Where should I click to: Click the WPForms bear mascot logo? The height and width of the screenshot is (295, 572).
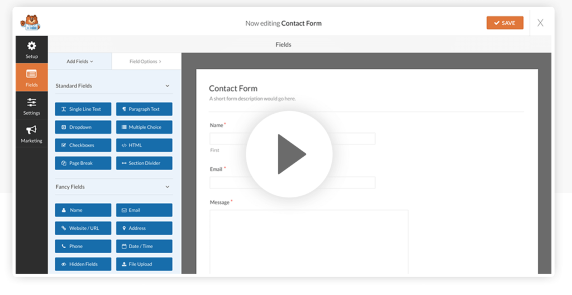(x=30, y=23)
